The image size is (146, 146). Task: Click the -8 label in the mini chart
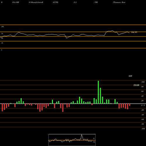[94, 138]
